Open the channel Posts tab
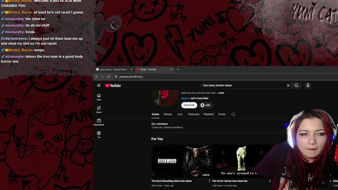The height and width of the screenshot is (190, 338). tap(222, 114)
